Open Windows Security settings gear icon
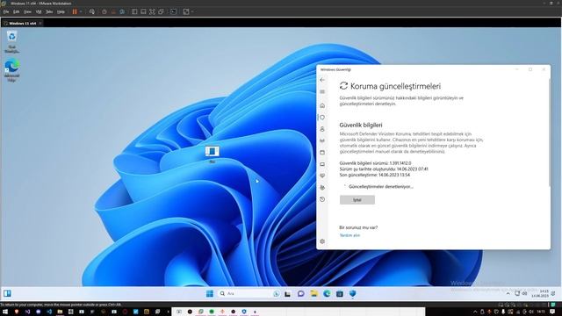The height and width of the screenshot is (316, 562). click(x=322, y=241)
